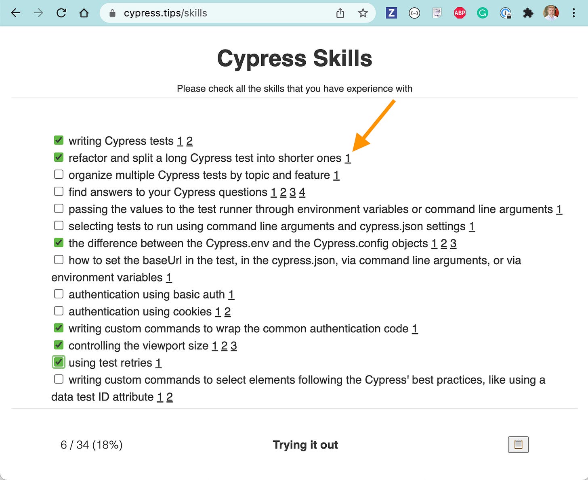Open link 2 for data test ID attribute
588x480 pixels.
(x=170, y=397)
